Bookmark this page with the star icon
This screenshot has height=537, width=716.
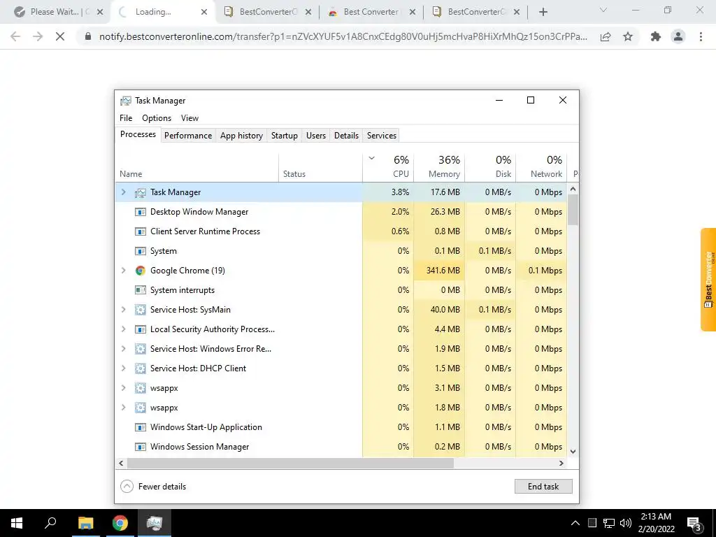pyautogui.click(x=628, y=36)
